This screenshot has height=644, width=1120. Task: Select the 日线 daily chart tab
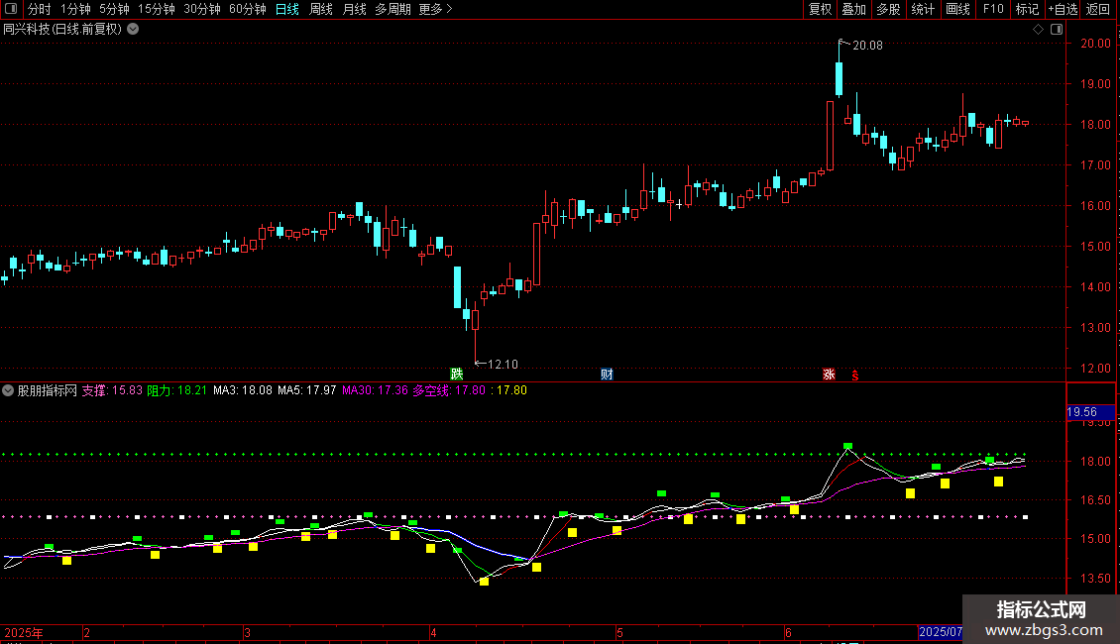(x=287, y=9)
